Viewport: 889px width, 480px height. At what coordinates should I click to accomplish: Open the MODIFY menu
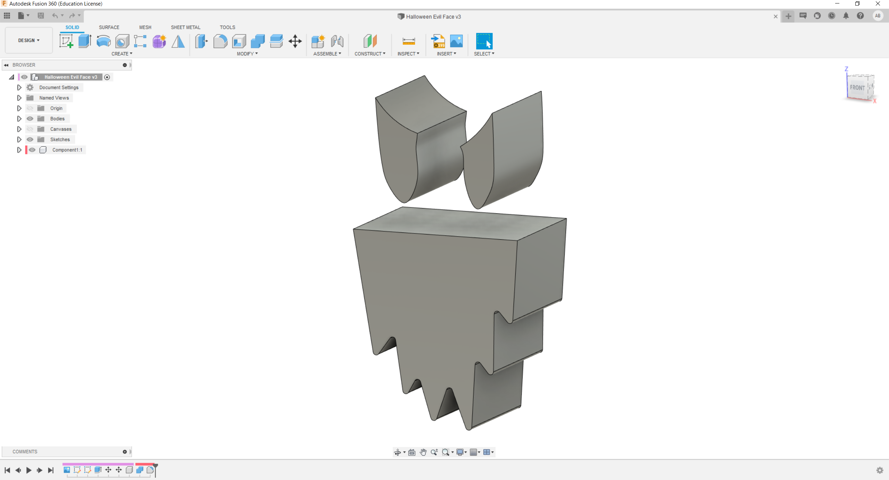[247, 54]
